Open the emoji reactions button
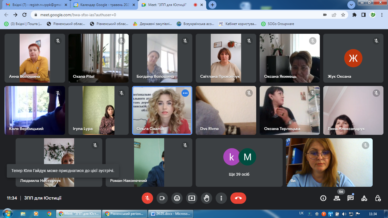 [177, 198]
